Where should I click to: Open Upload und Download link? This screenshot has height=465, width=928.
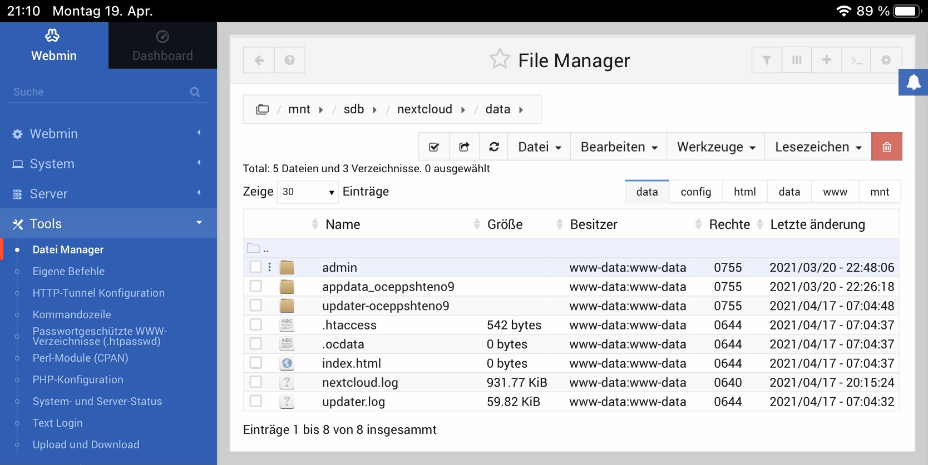coord(86,444)
